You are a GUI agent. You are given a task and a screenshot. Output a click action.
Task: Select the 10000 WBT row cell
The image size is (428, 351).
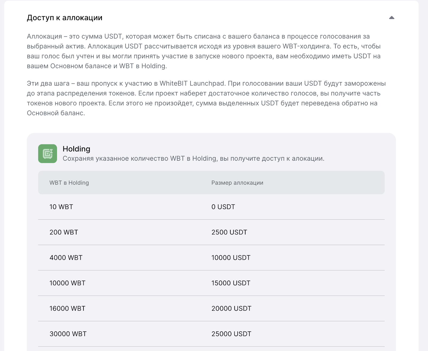67,283
